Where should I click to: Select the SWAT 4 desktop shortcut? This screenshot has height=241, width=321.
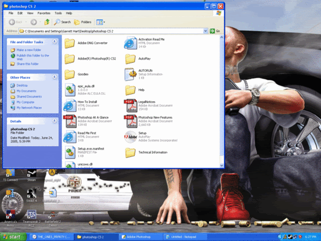[x=32, y=195]
